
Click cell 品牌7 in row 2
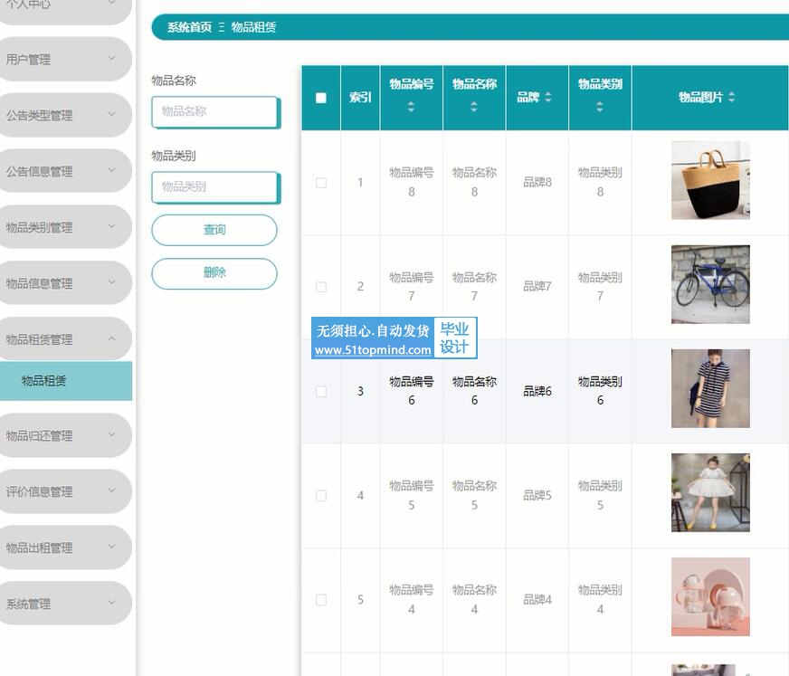(x=537, y=286)
